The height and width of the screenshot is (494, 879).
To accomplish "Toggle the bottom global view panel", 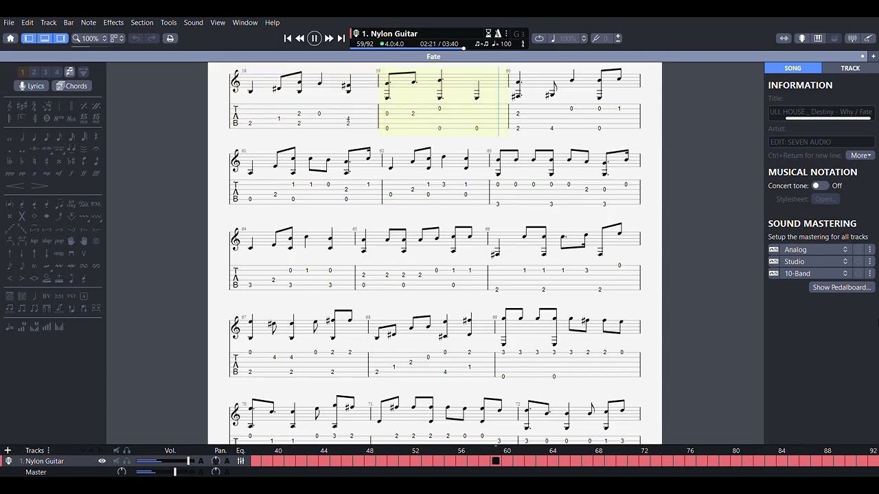I will tap(45, 38).
